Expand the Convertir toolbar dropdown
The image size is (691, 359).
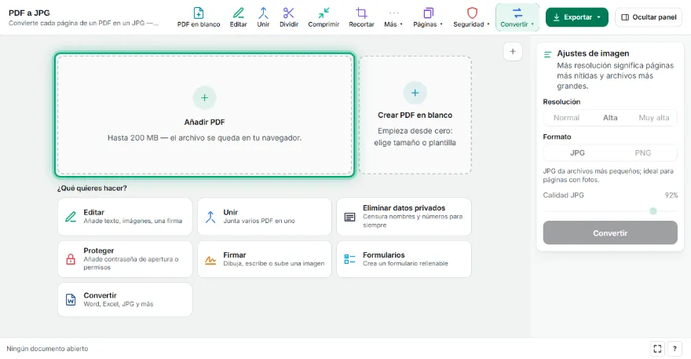pos(517,17)
